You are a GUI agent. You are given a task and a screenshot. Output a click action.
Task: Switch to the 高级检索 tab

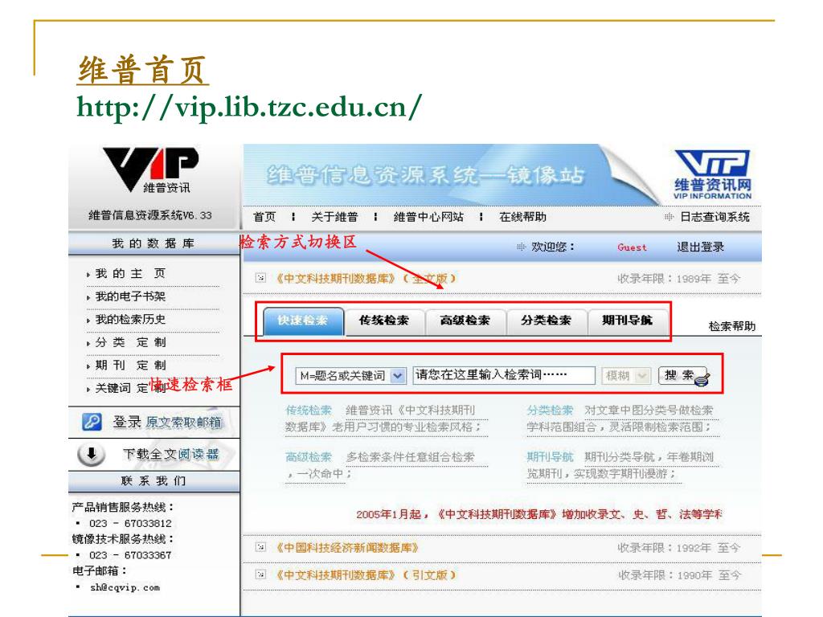465,321
